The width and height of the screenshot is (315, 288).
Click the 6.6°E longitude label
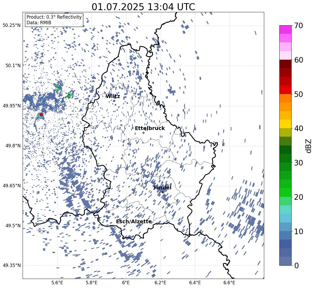(x=229, y=283)
